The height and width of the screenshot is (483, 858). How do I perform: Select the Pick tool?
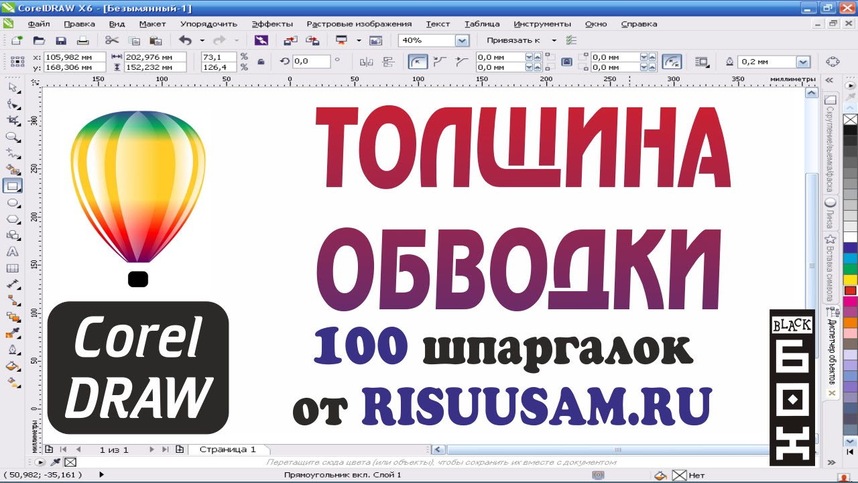click(13, 88)
